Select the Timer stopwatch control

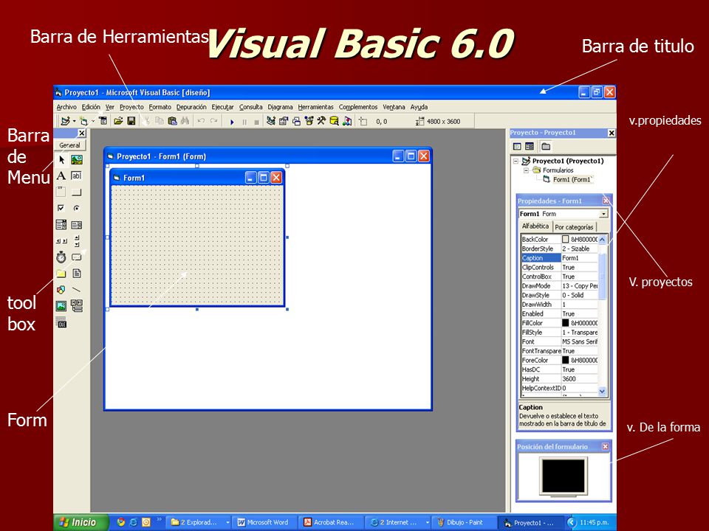[x=61, y=257]
